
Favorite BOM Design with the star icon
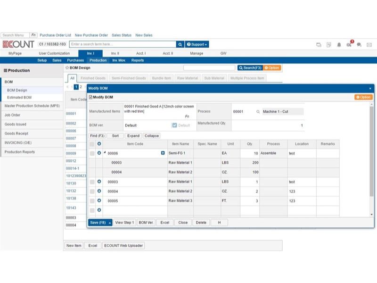pyautogui.click(x=67, y=67)
